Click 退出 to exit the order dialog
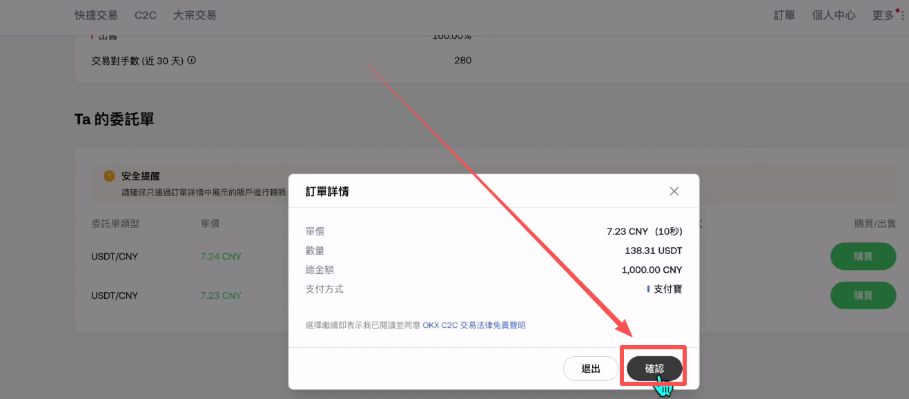The height and width of the screenshot is (399, 909). [x=591, y=368]
